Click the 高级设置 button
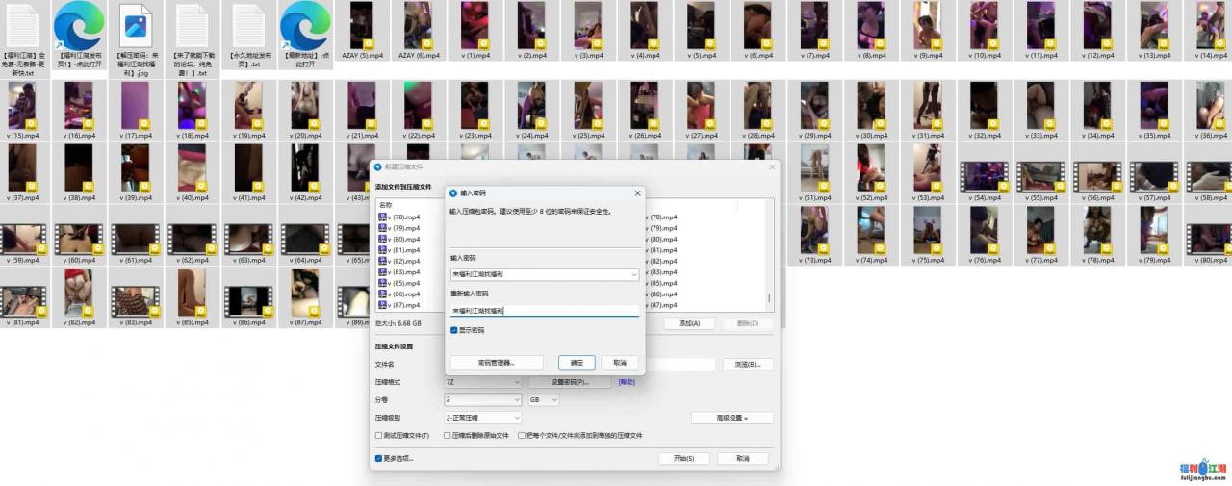 [731, 418]
